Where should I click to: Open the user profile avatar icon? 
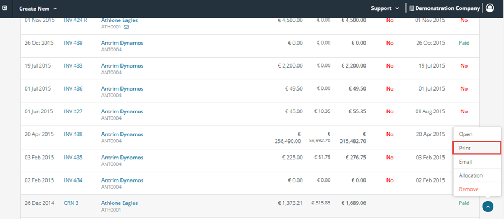pos(490,8)
